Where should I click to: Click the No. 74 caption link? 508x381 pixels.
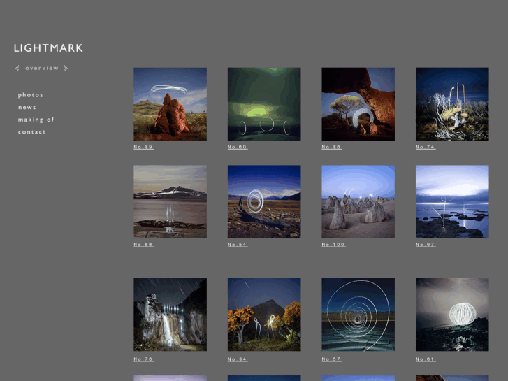(x=426, y=147)
